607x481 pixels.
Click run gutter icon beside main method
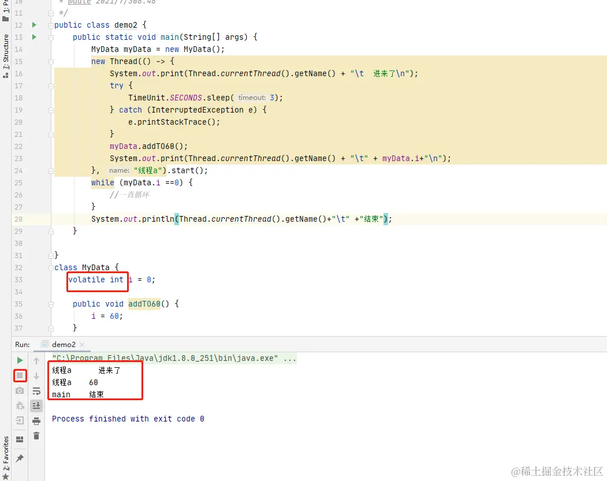[34, 37]
